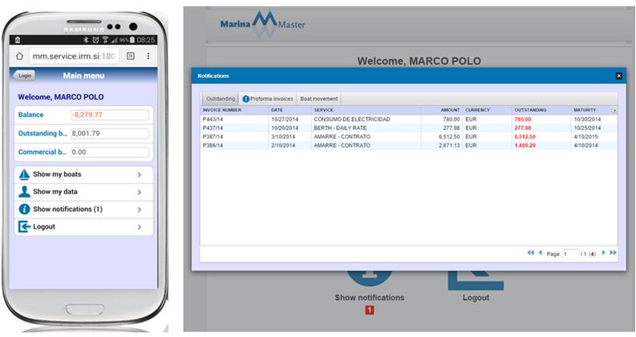
Task: Expand the Show my boats chevron
Action: 140,175
